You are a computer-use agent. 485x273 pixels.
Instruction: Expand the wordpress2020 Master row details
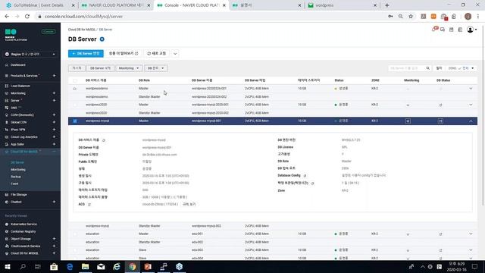click(471, 105)
